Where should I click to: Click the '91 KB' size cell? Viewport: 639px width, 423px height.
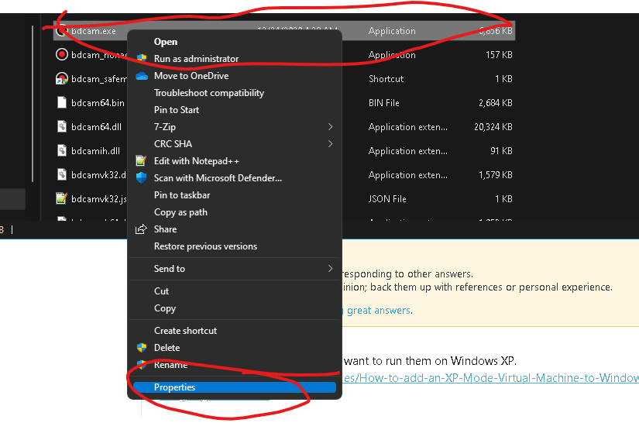(x=501, y=151)
